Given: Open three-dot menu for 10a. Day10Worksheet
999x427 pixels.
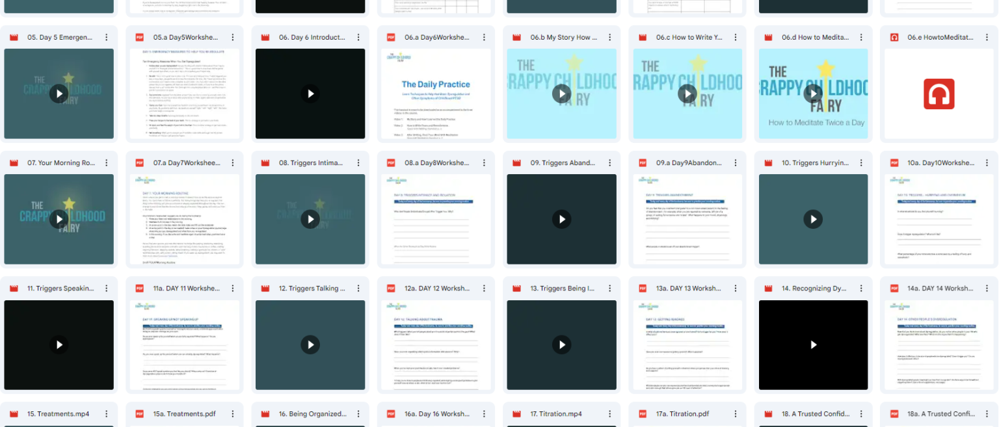Looking at the screenshot, I should pos(987,163).
